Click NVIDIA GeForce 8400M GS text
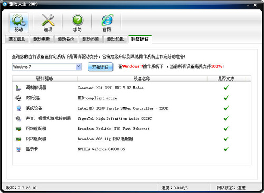The image size is (264, 193). tap(101, 149)
